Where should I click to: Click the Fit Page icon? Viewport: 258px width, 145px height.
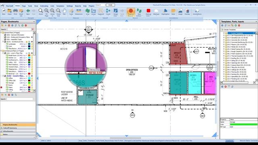click(x=46, y=12)
